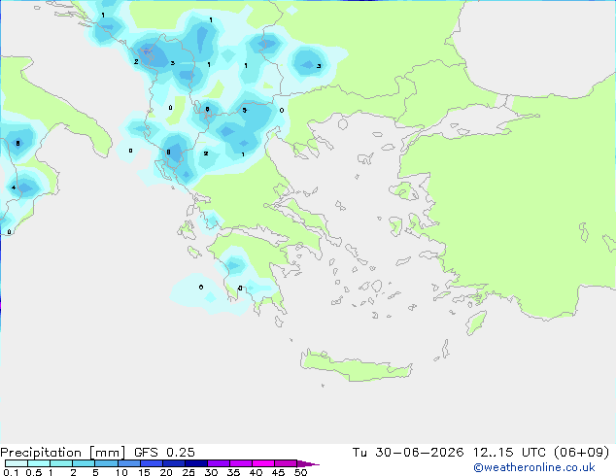616x476 pixels.
Task: Click the '10' legend scale label
Action: (121, 472)
